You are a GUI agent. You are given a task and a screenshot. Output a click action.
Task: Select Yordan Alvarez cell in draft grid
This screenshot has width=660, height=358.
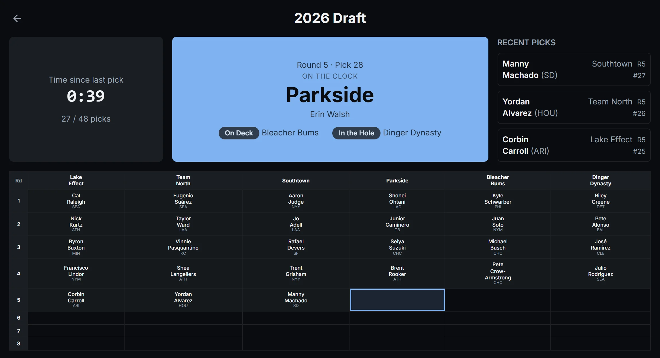tap(183, 300)
